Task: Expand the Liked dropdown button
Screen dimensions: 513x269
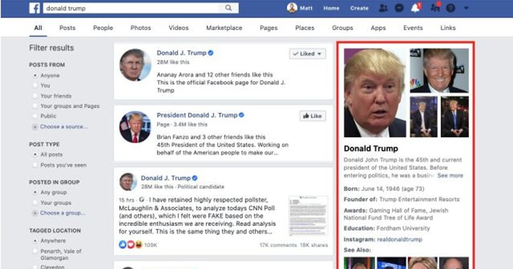Action: (x=307, y=54)
